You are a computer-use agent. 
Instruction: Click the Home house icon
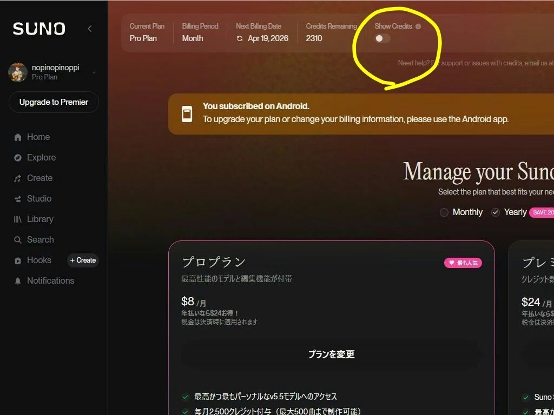tap(18, 137)
